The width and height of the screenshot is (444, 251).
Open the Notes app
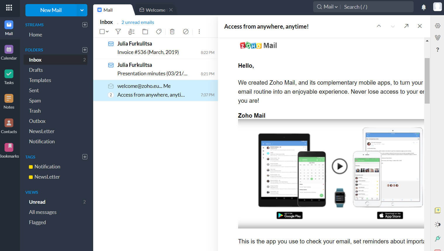point(9,102)
